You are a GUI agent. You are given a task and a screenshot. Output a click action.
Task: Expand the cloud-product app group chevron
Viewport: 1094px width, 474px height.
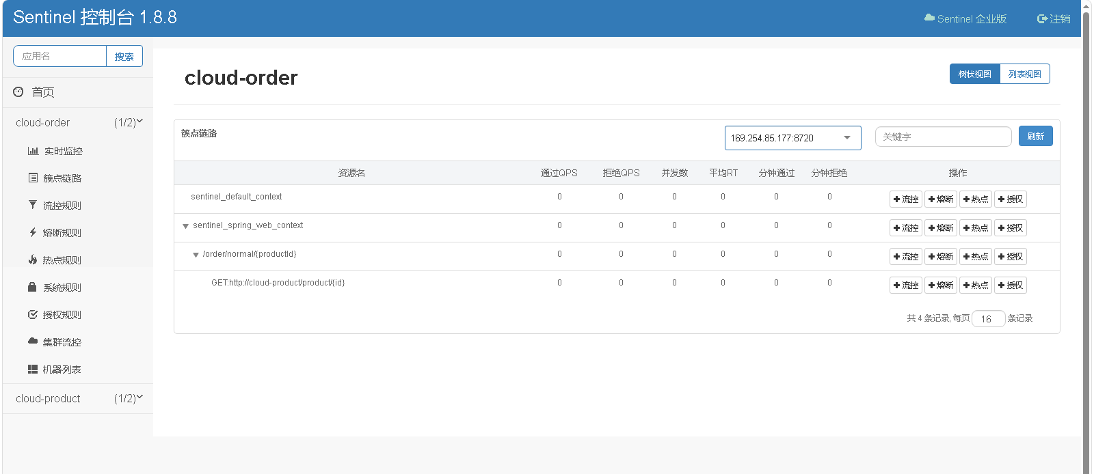(x=139, y=397)
